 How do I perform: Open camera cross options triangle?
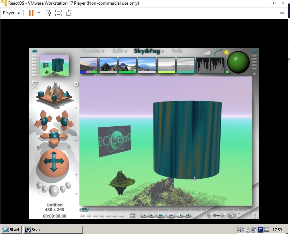coord(77,141)
